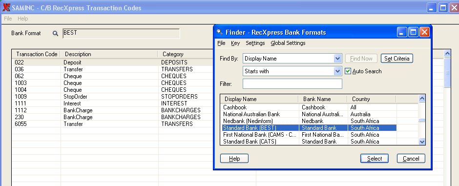Click transaction code 230
459x186 pixels.
(19, 117)
